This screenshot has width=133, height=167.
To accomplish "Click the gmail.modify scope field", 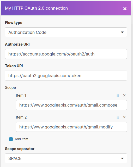I will point(71,127).
